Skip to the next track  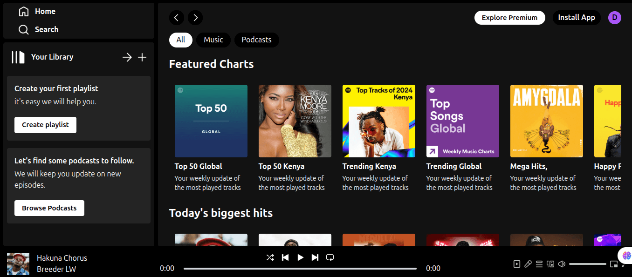pos(315,257)
